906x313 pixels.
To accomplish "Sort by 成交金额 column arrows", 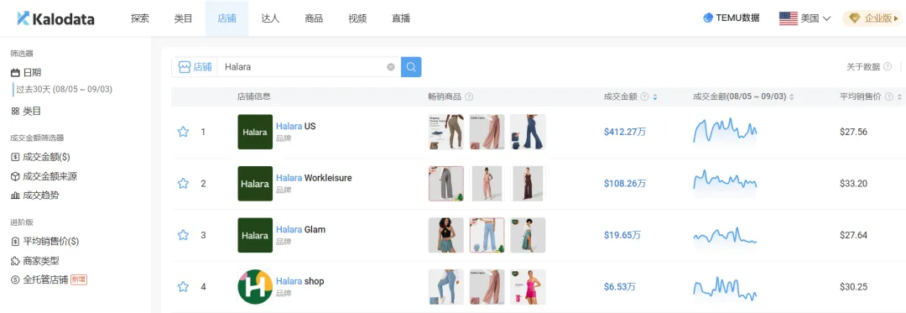I will point(654,97).
